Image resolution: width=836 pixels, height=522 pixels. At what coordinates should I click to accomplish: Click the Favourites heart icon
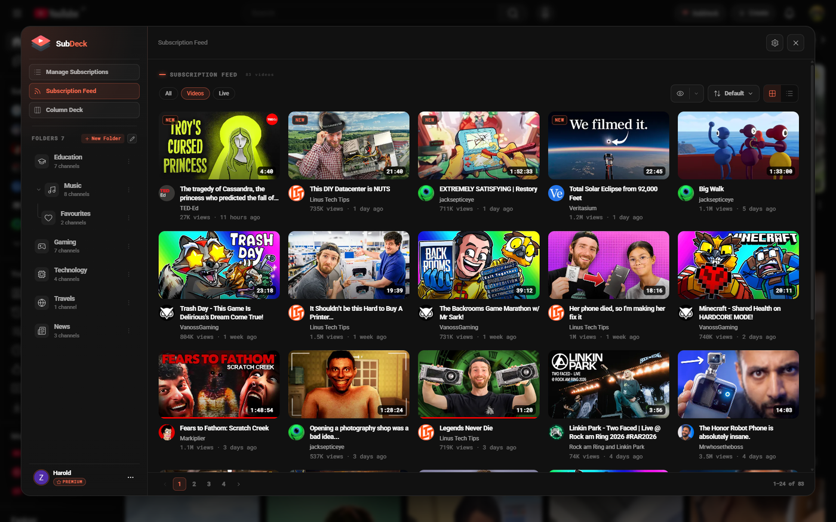click(x=48, y=218)
